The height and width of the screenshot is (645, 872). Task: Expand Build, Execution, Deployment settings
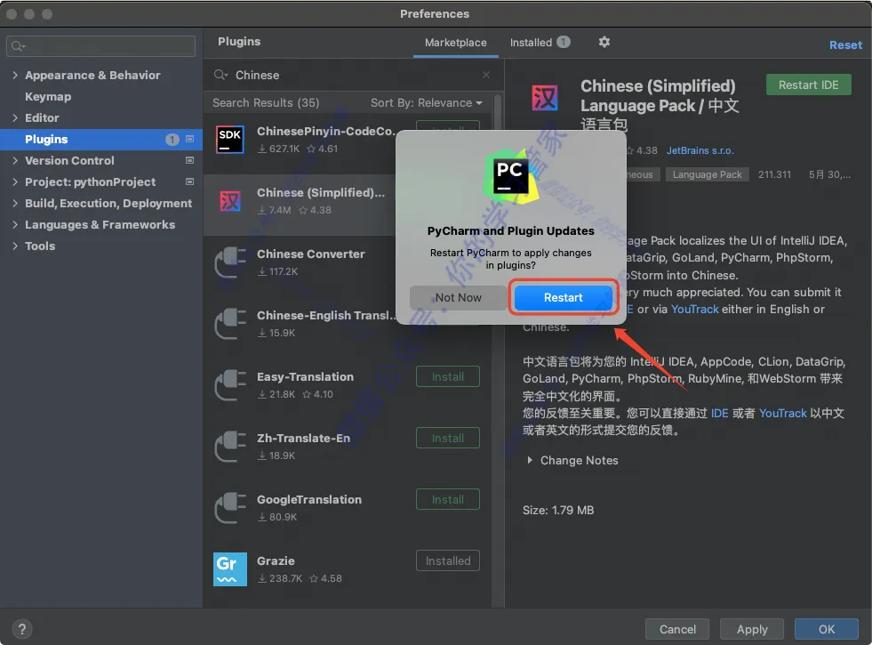pyautogui.click(x=15, y=203)
